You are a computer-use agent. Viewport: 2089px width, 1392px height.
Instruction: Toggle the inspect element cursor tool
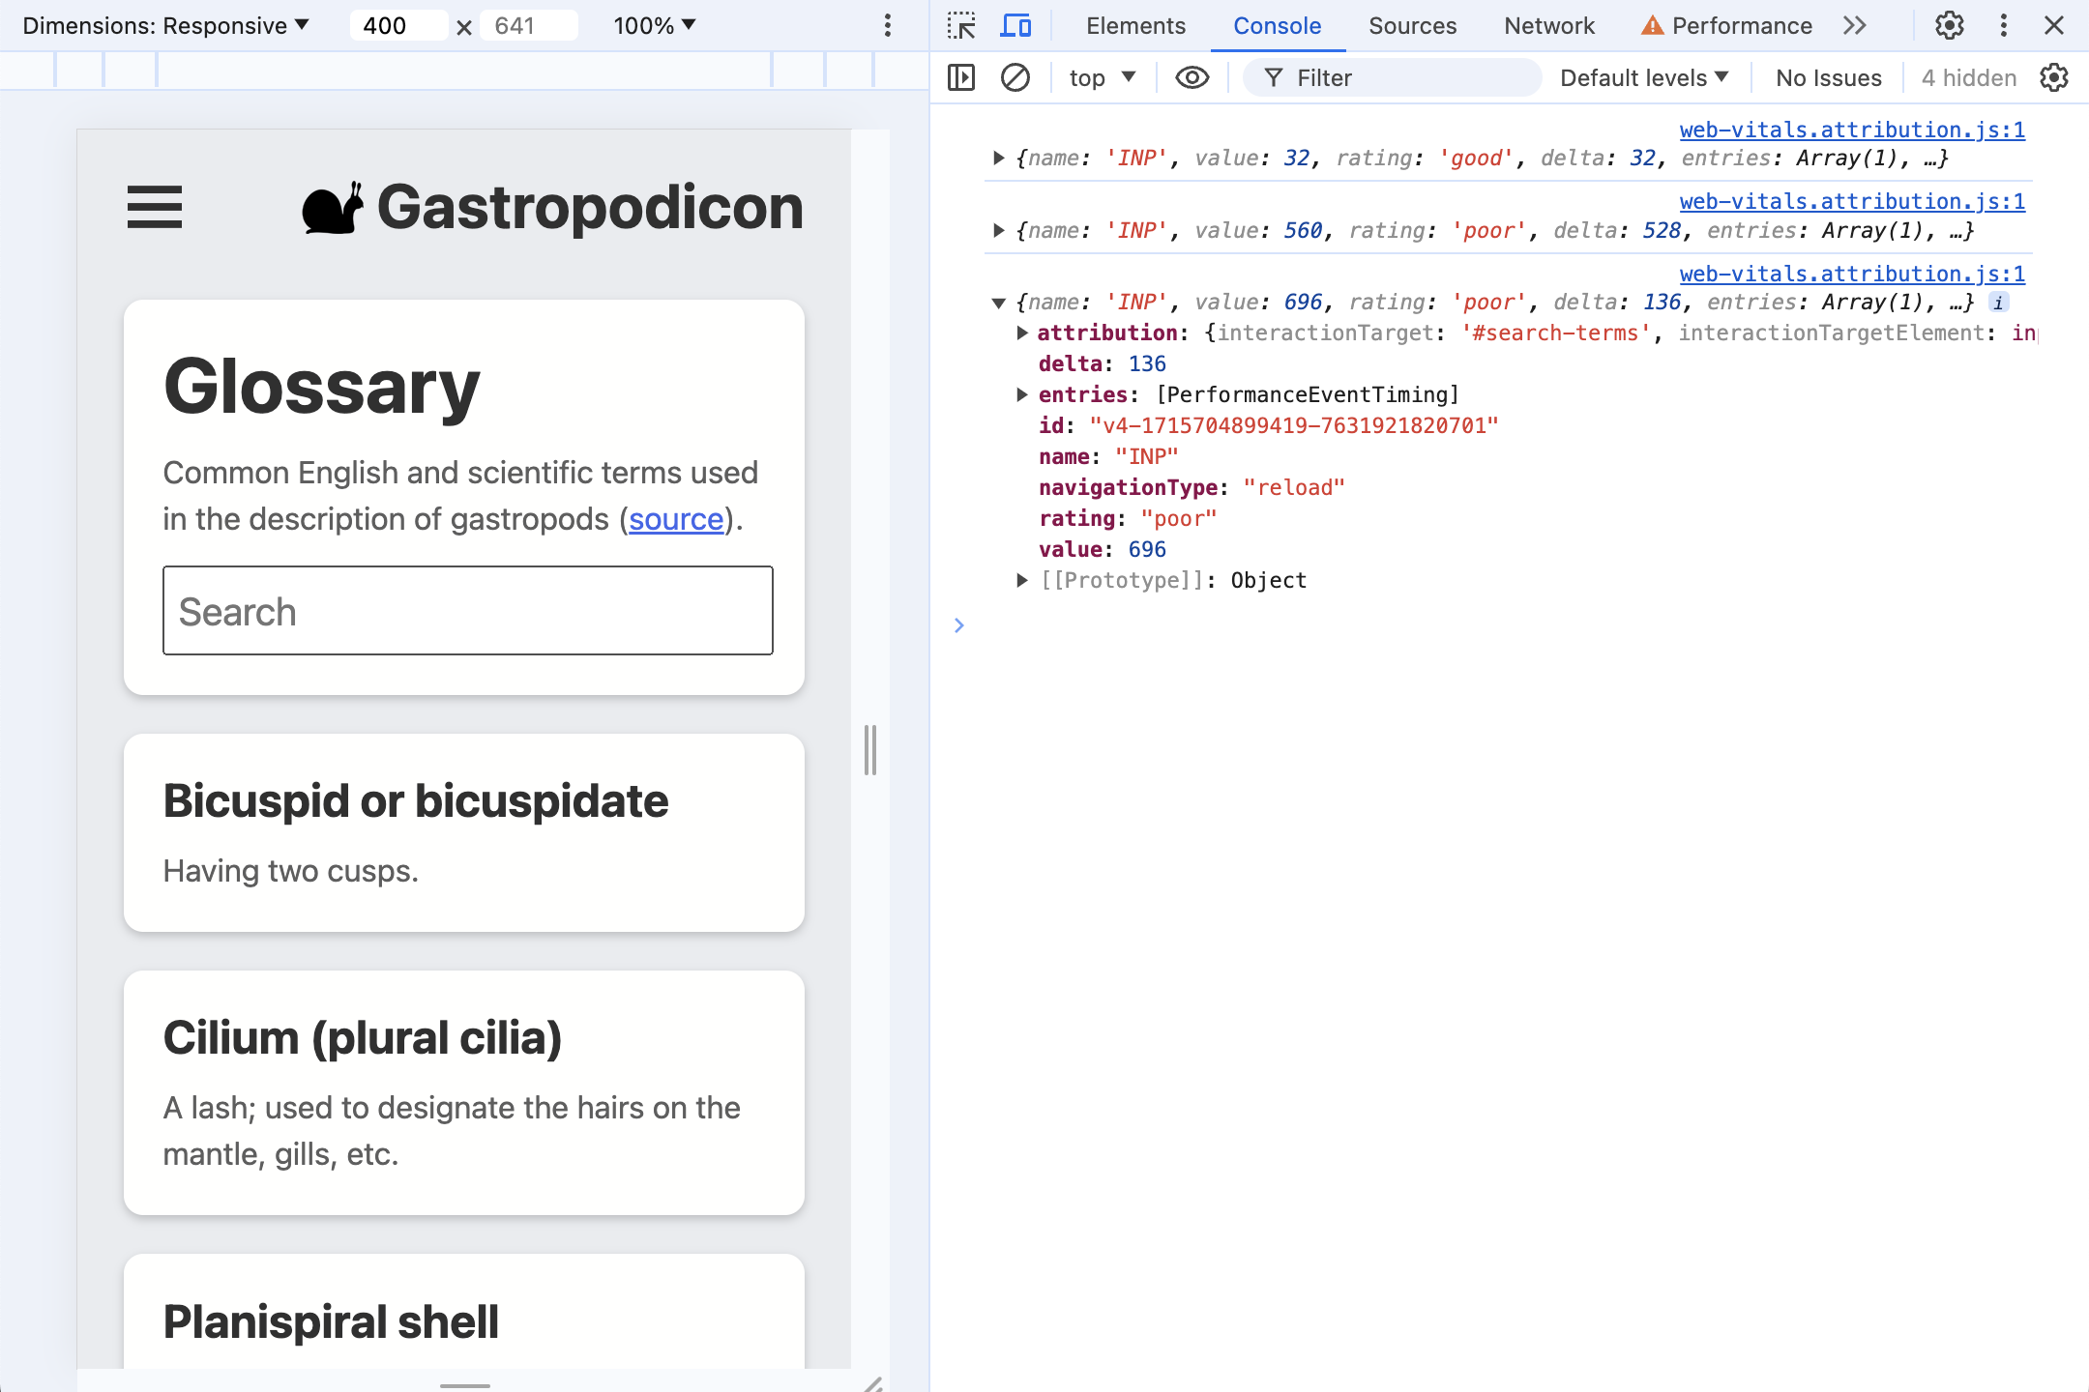pyautogui.click(x=962, y=25)
